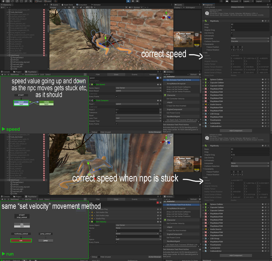Switch to the Animator tab

point(96,5)
